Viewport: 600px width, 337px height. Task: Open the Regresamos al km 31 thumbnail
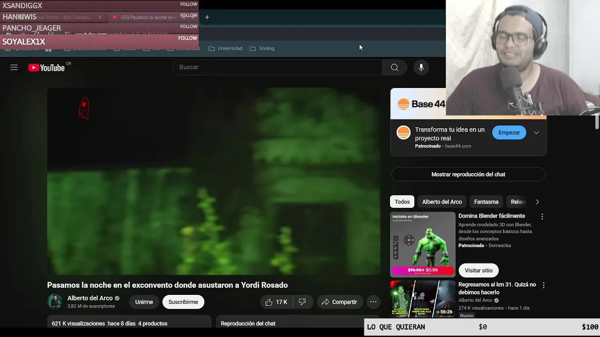tap(423, 299)
